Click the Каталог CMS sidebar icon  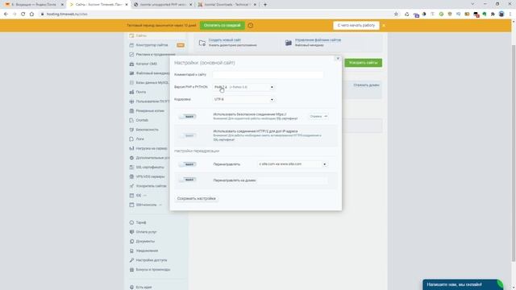tap(131, 64)
